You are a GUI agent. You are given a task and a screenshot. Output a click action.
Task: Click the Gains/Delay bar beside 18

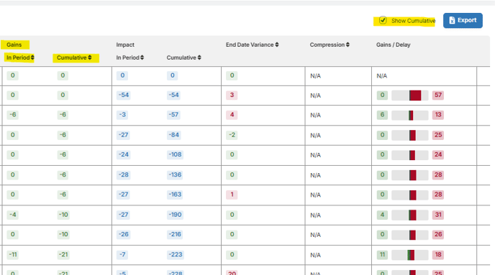pyautogui.click(x=410, y=255)
